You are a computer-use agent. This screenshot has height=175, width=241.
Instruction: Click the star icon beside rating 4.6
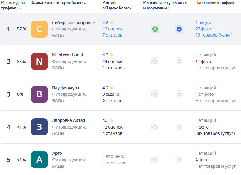(x=112, y=23)
